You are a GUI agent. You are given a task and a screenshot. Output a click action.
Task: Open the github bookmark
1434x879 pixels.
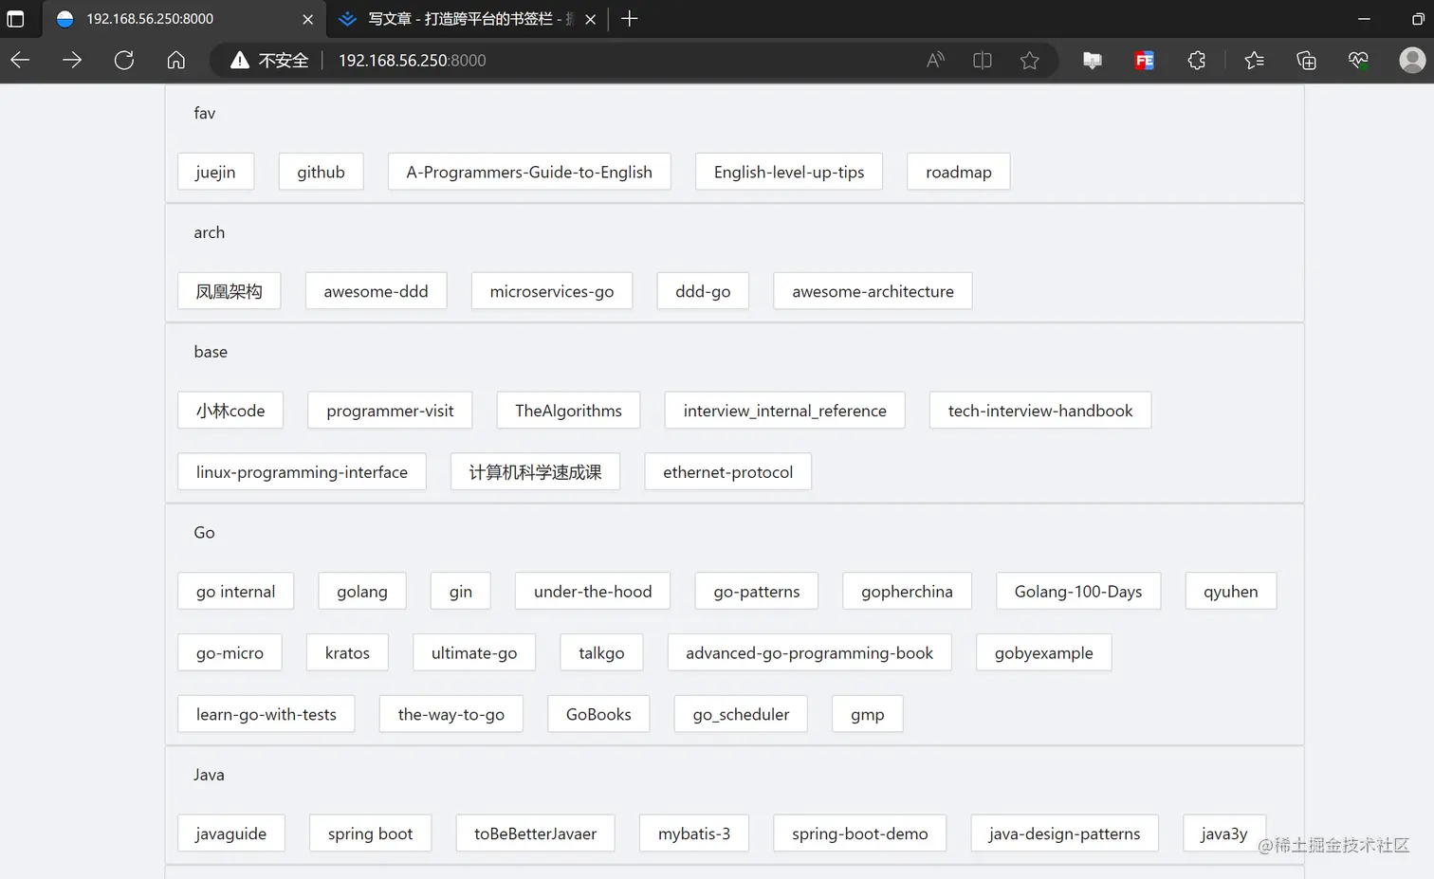tap(321, 172)
